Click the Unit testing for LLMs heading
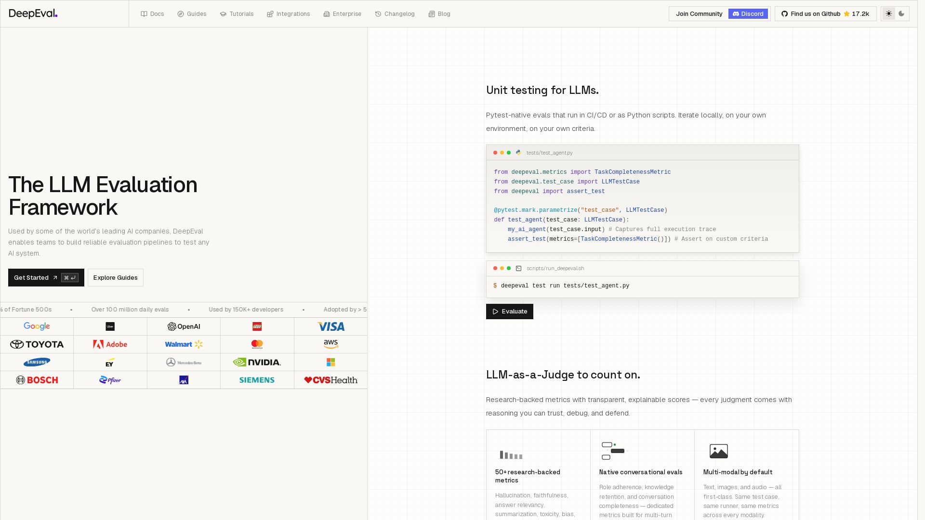 [x=542, y=90]
